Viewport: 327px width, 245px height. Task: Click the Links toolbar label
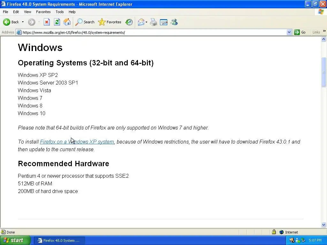click(x=316, y=32)
